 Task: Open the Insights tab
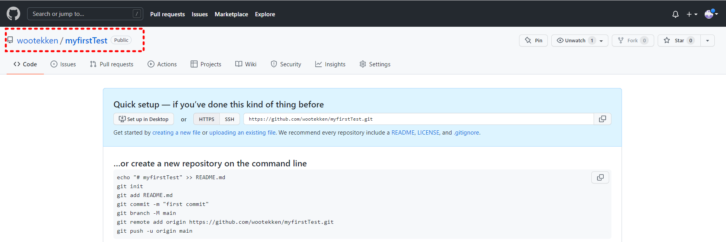tap(330, 64)
